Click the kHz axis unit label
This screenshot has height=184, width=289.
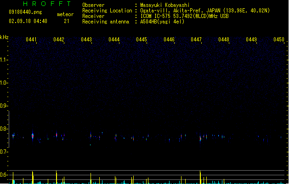[4, 37]
